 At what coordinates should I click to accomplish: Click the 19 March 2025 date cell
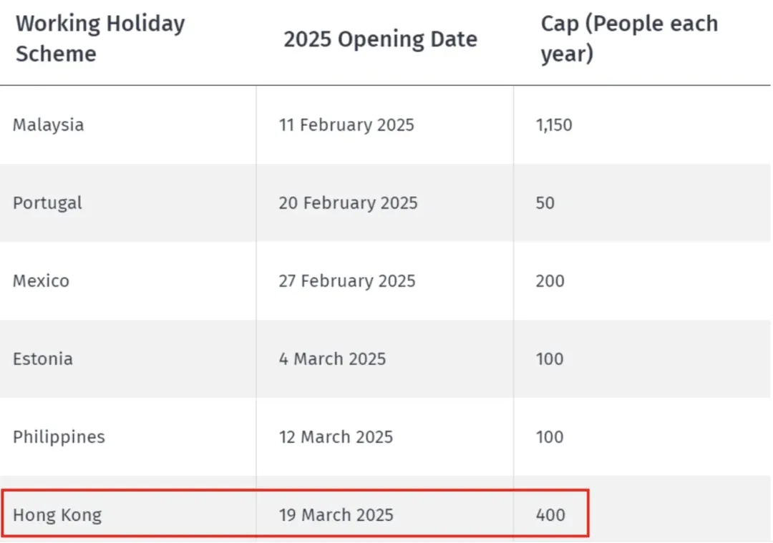336,515
